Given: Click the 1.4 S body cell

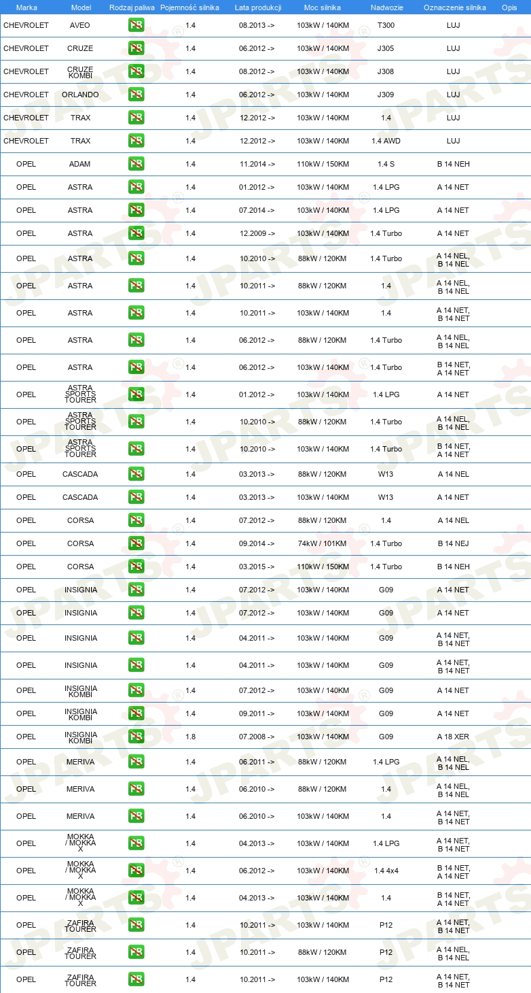Looking at the screenshot, I should (x=386, y=165).
